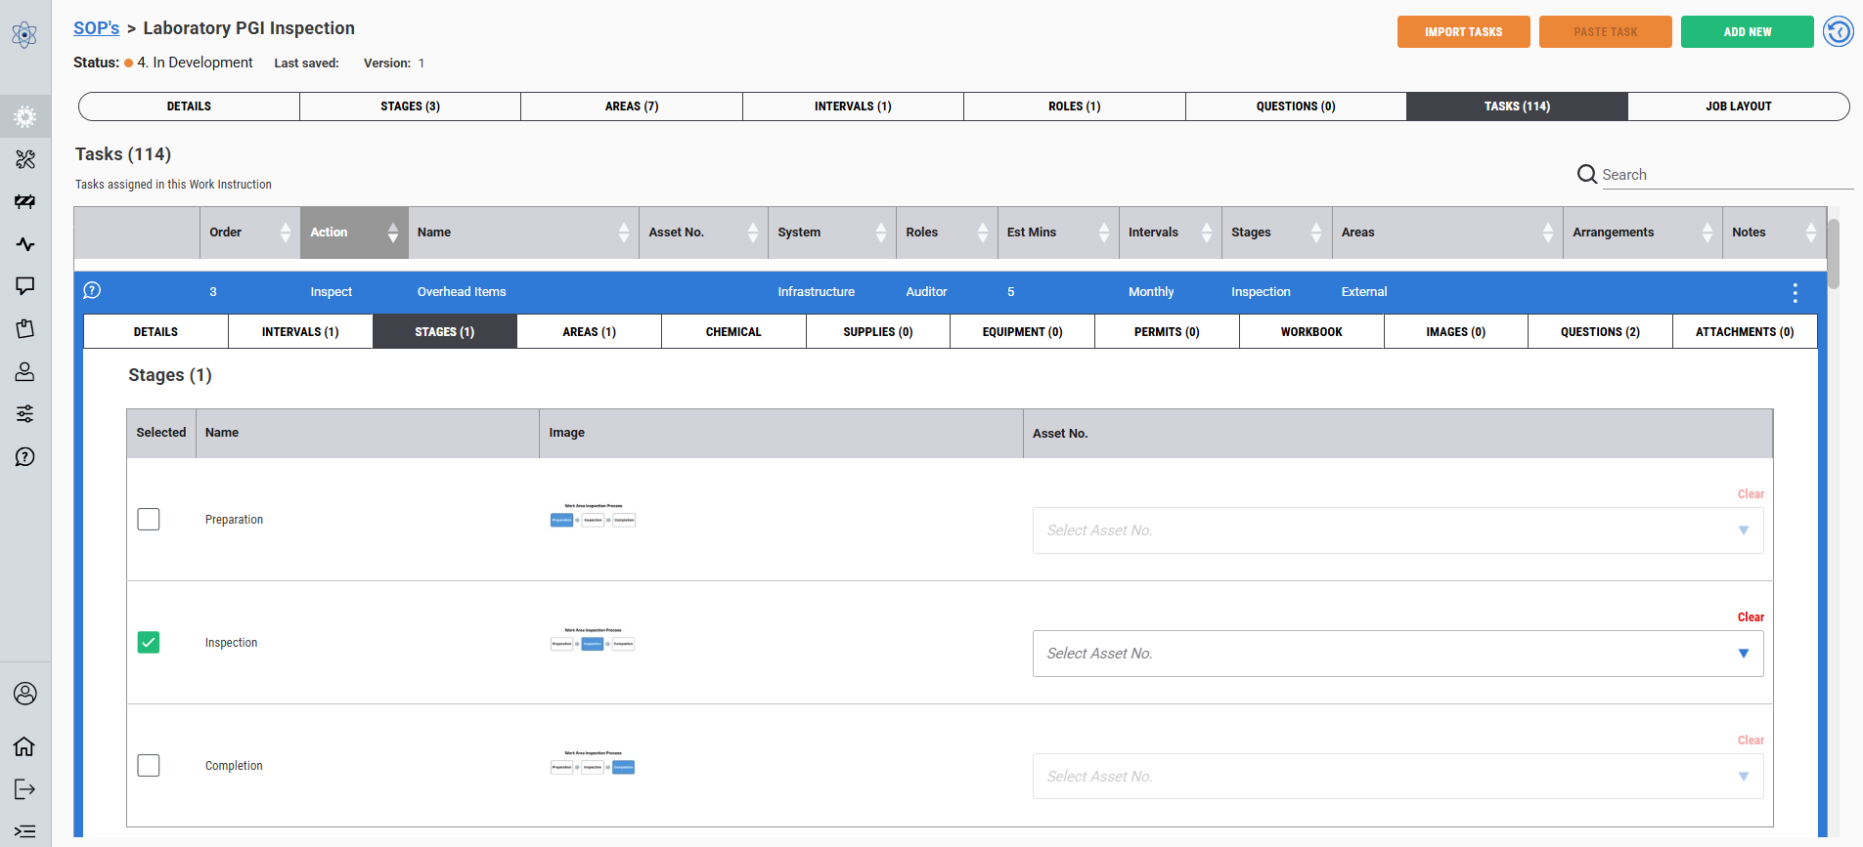Uncheck the Inspection stage checkbox
The width and height of the screenshot is (1863, 847).
[x=149, y=642]
